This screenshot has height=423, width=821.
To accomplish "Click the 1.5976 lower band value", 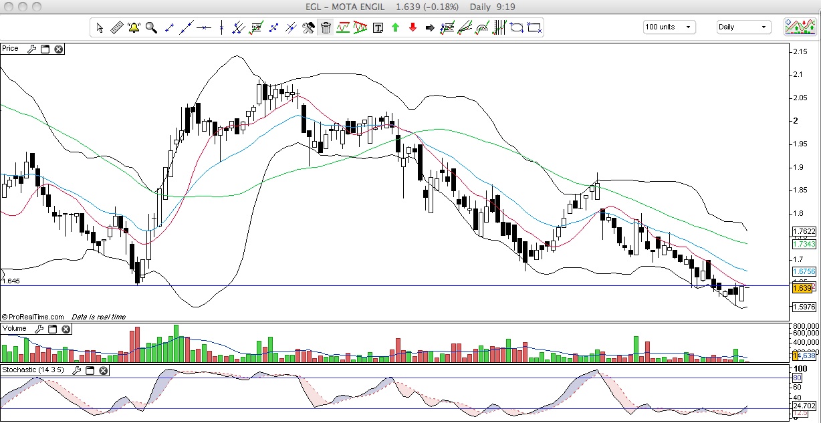I will [x=804, y=307].
